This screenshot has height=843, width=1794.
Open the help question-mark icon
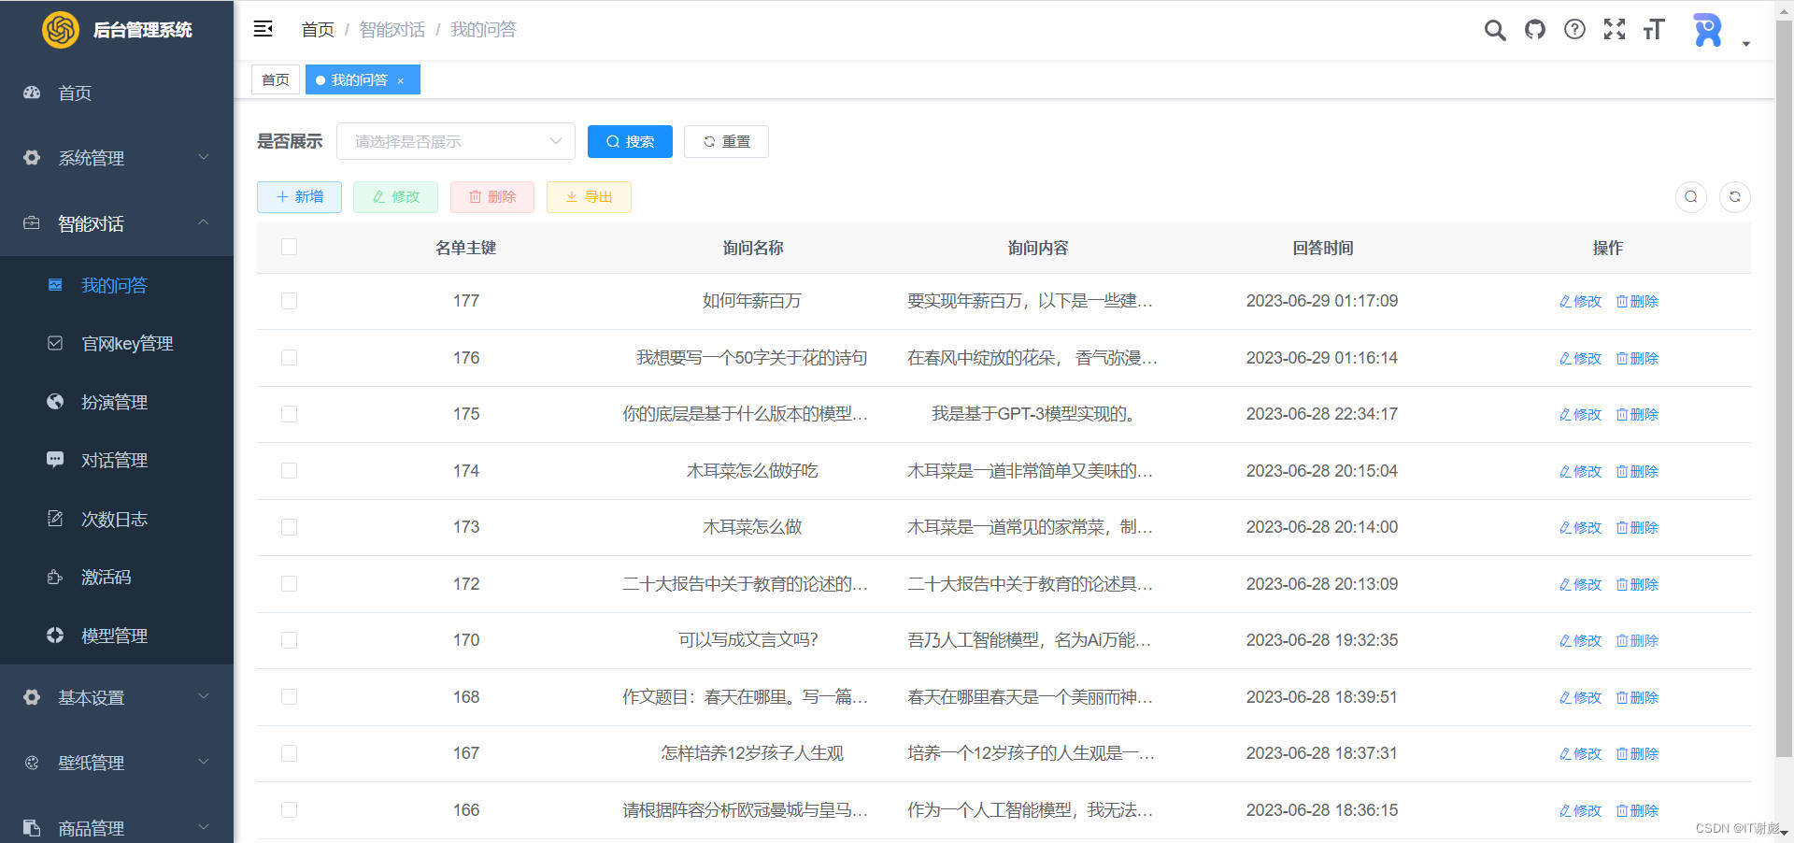click(1575, 29)
